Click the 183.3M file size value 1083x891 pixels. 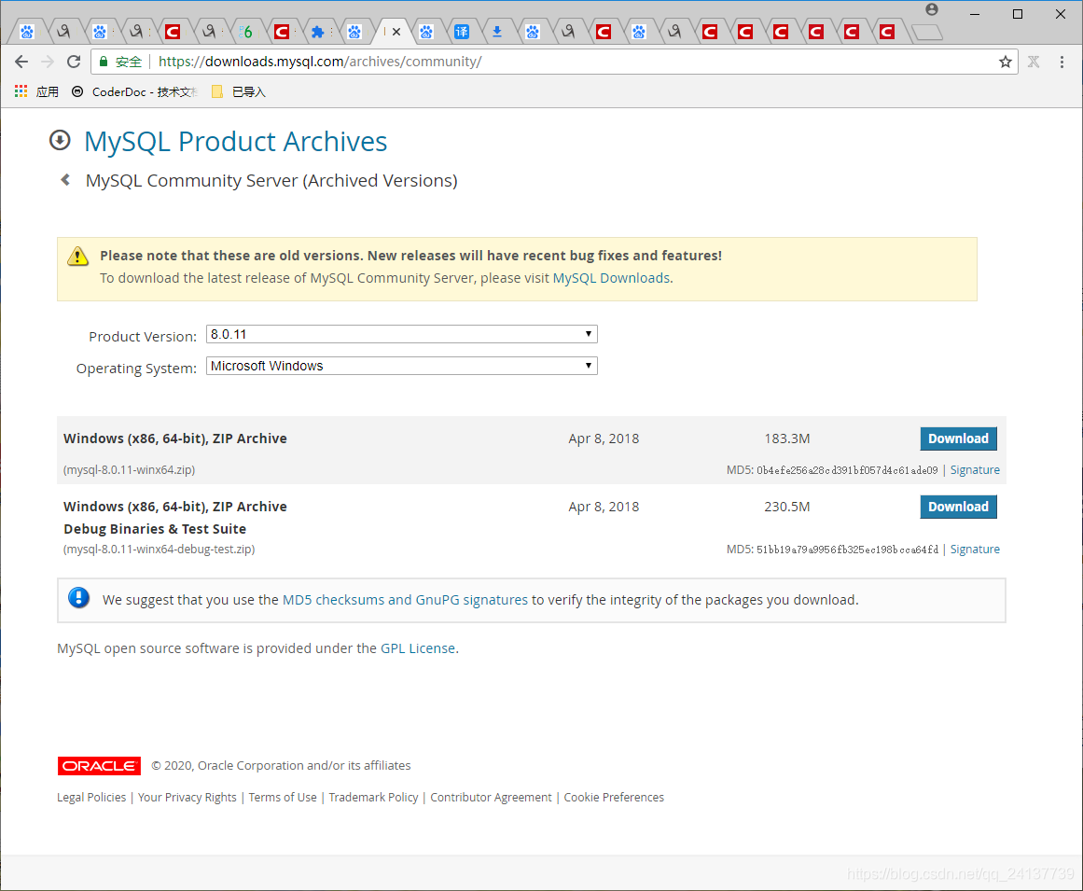click(x=786, y=439)
